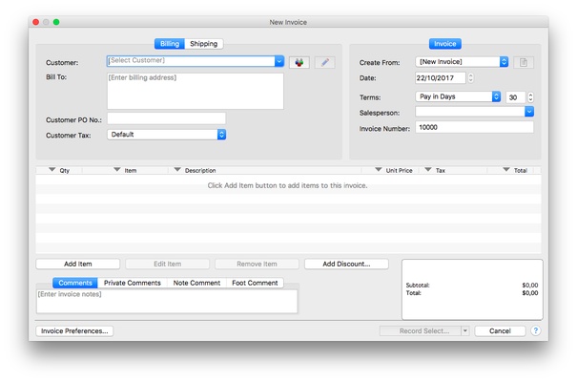Click the Description column header
Image resolution: width=577 pixels, height=382 pixels.
265,170
